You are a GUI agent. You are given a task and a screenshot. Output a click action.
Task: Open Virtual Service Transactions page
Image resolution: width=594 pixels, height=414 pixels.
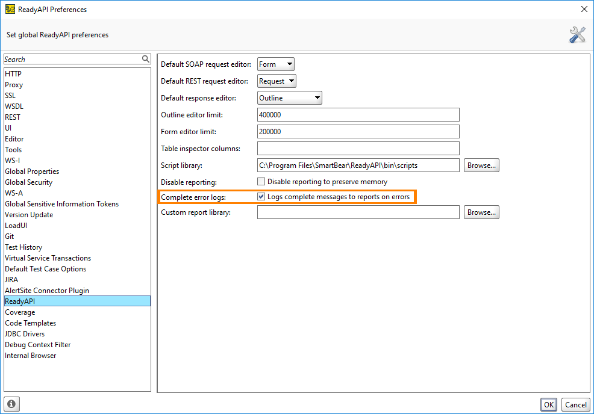pyautogui.click(x=77, y=258)
